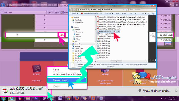The image size is (179, 101).
Task: Choose Cancel in download context menu
Action: click(x=57, y=86)
